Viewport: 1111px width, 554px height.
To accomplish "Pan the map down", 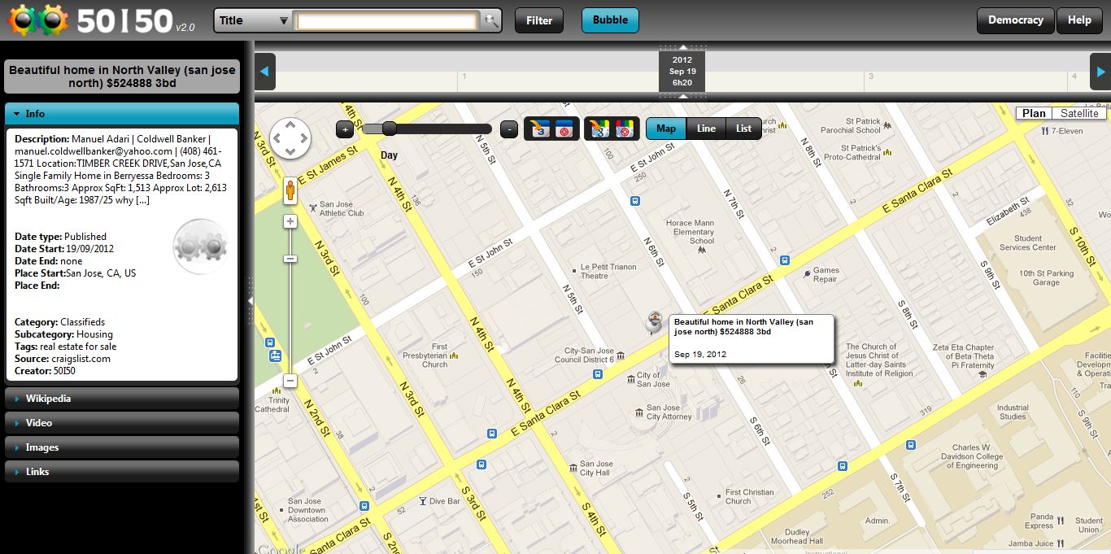I will 290,151.
